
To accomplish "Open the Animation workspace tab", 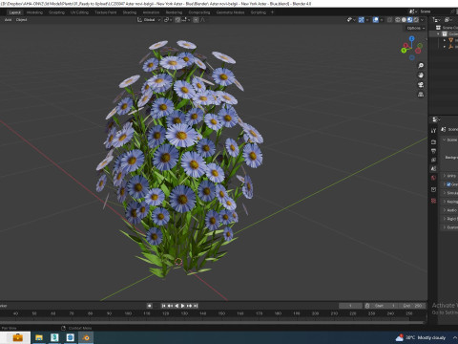I will (x=151, y=12).
